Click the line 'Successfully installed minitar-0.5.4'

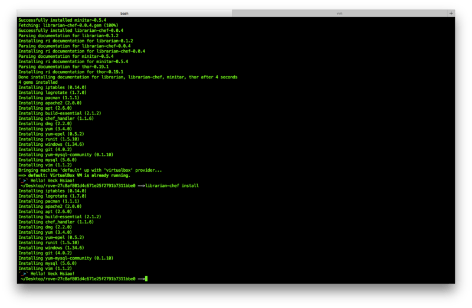click(x=63, y=20)
